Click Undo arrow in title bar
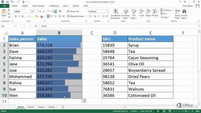Screen dimensions: 201x113 12,2
